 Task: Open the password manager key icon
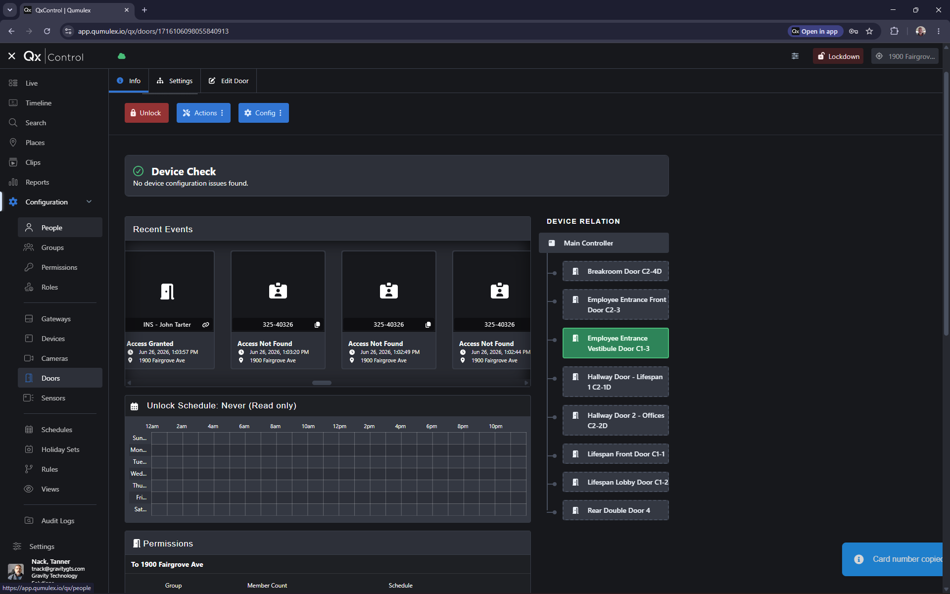click(854, 31)
